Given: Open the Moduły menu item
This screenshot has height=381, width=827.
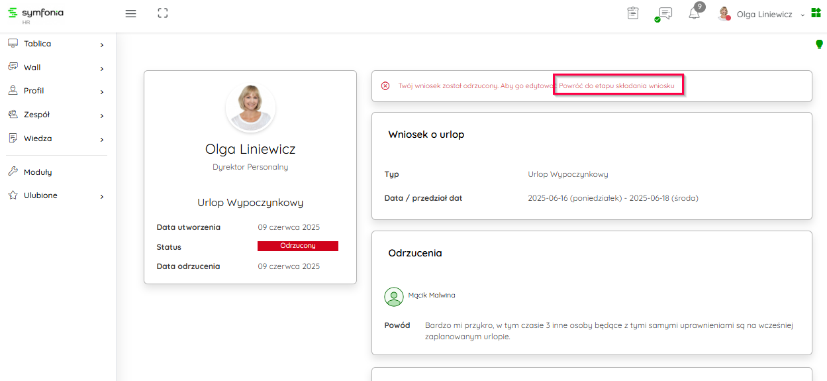Looking at the screenshot, I should coord(38,172).
